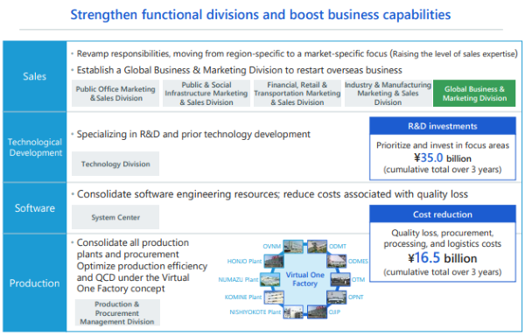This screenshot has width=525, height=336.
Task: Click the HONJO Plant photo thumbnail
Action: tap(274, 261)
